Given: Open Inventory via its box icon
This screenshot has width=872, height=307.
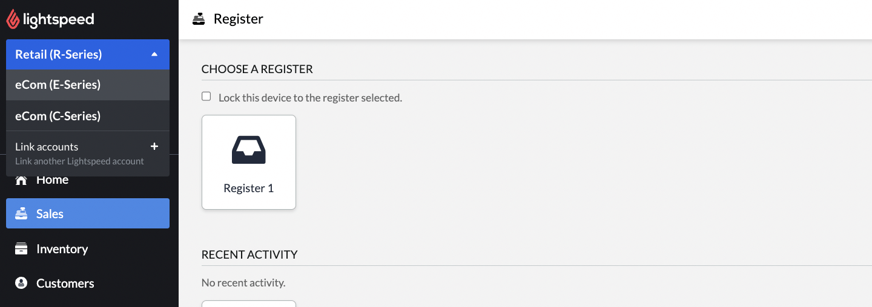Looking at the screenshot, I should (21, 249).
